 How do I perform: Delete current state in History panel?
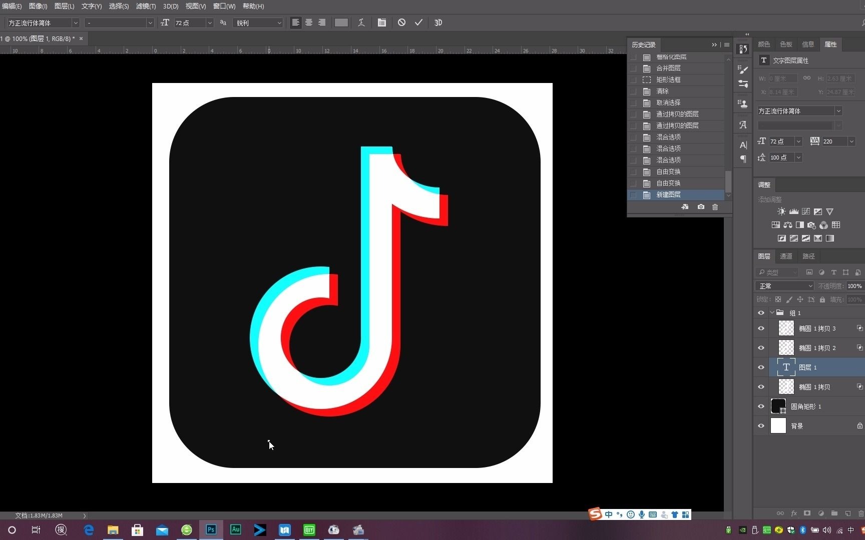[x=715, y=207]
